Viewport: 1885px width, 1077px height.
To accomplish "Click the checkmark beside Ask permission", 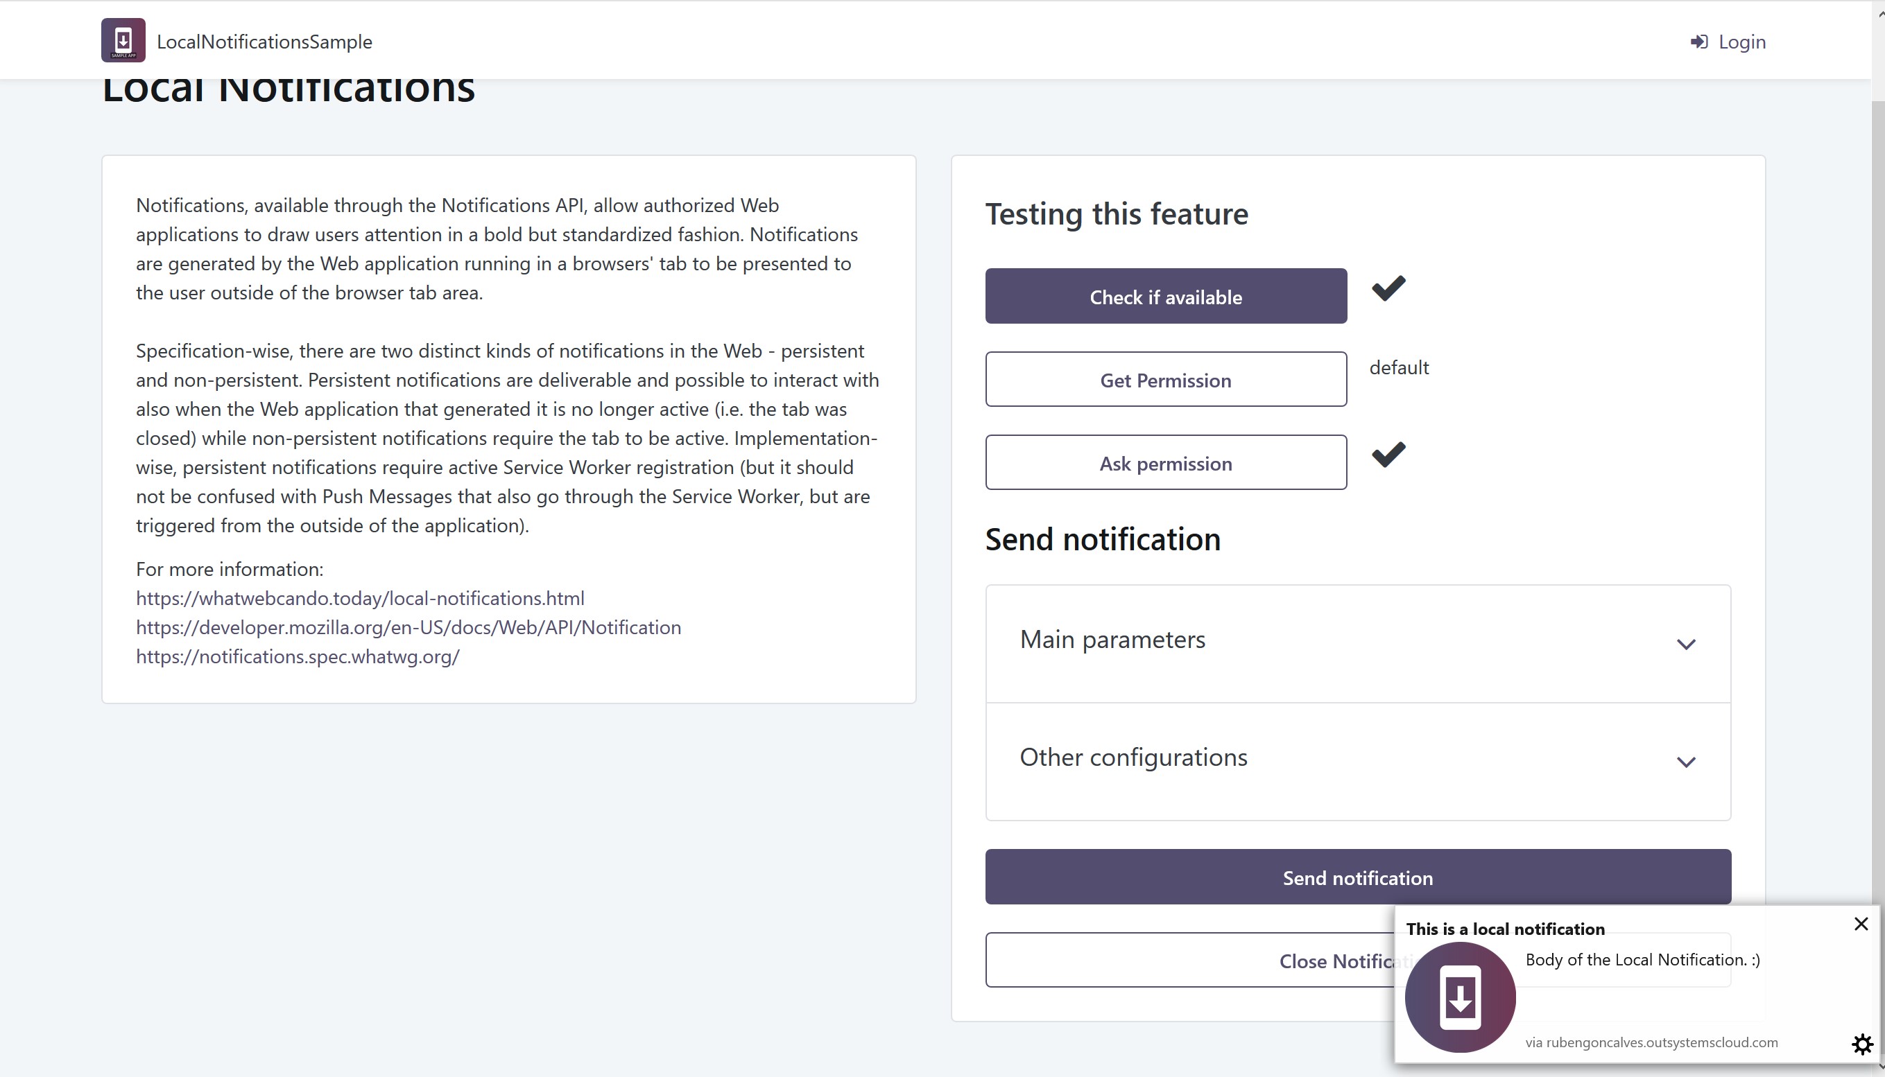I will [x=1388, y=455].
